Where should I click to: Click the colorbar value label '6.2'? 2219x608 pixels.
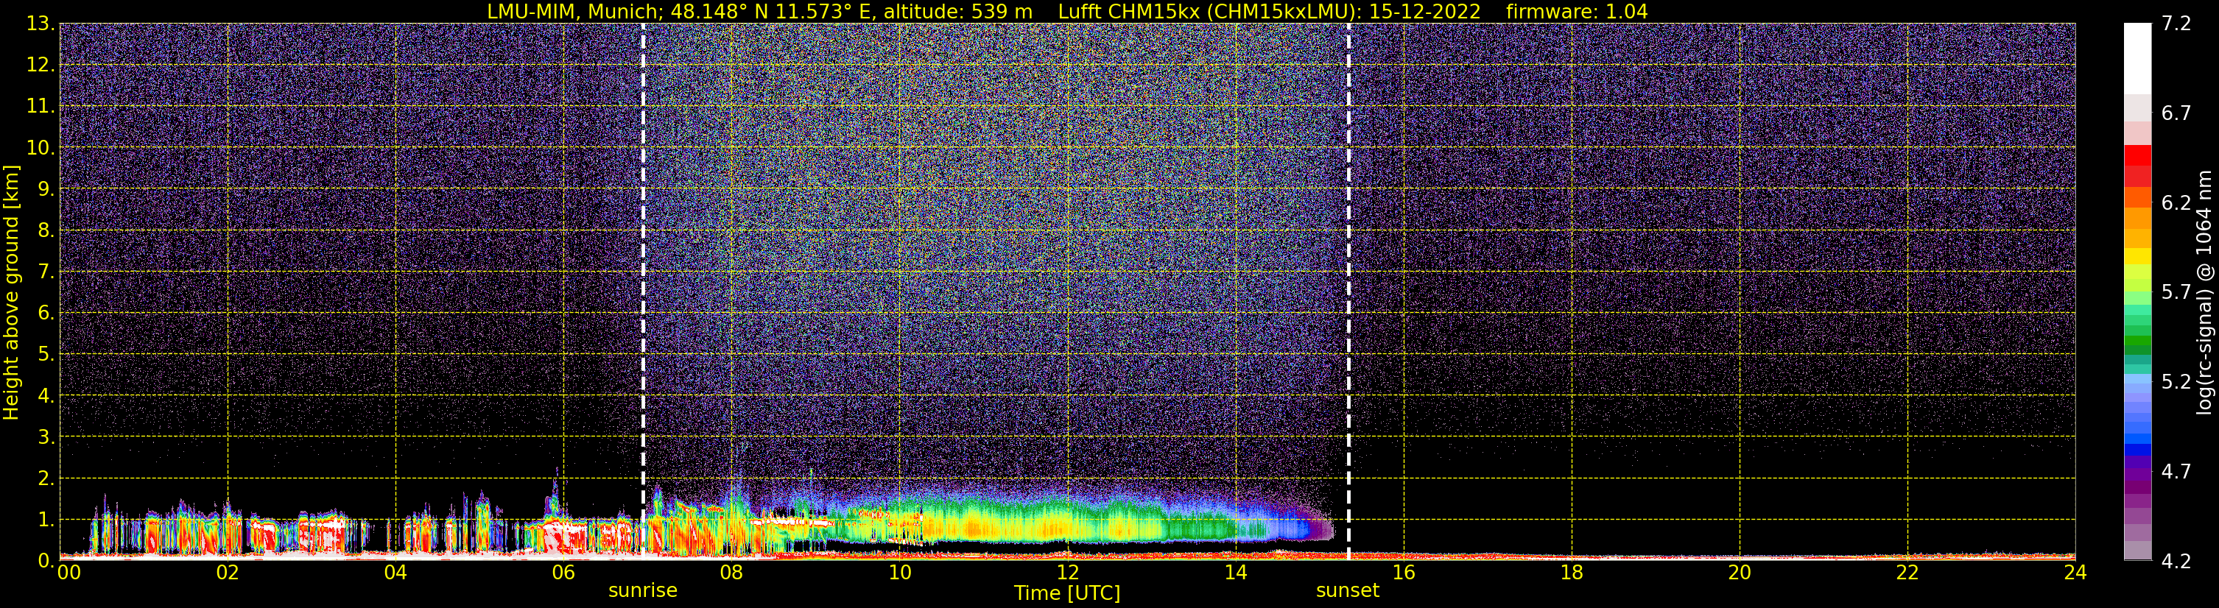(x=2176, y=202)
